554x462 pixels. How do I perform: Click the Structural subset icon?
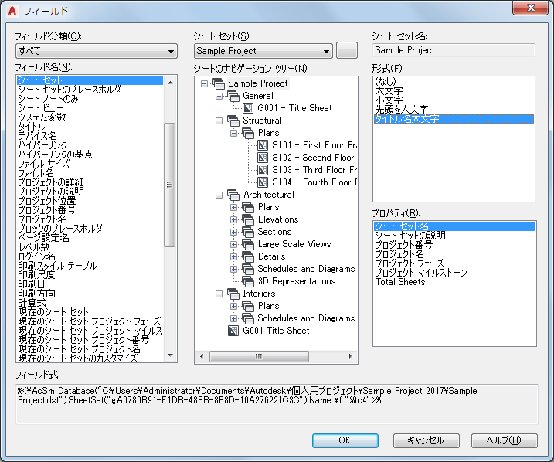pos(233,121)
